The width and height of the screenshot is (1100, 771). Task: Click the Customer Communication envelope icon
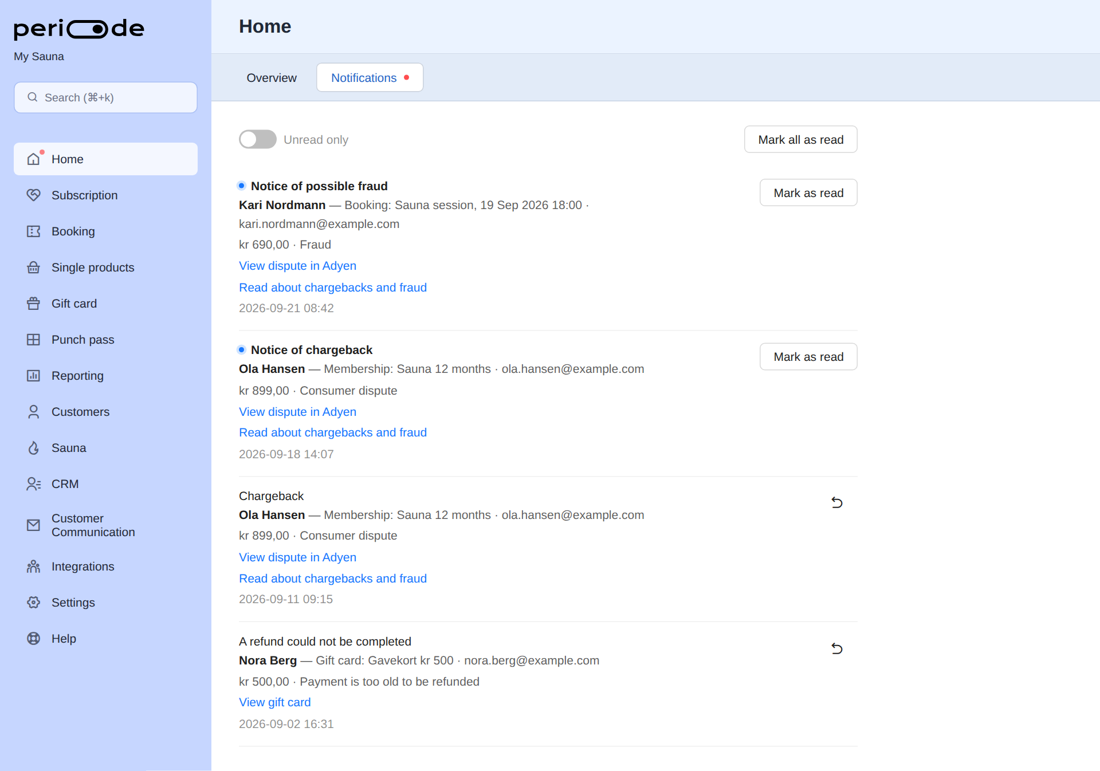pos(34,525)
